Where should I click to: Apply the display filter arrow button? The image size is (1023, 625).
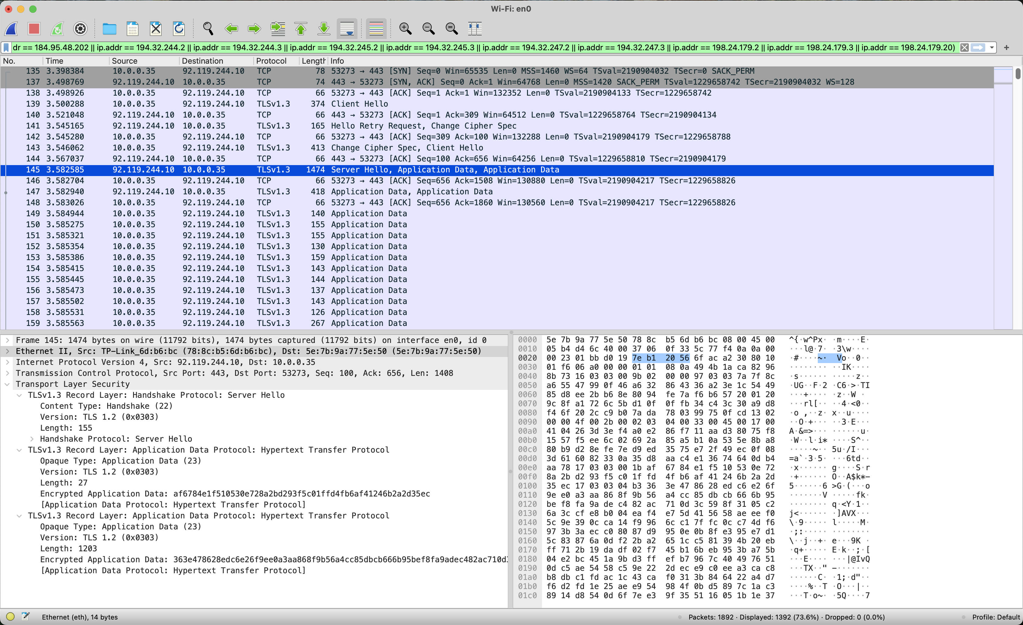978,48
